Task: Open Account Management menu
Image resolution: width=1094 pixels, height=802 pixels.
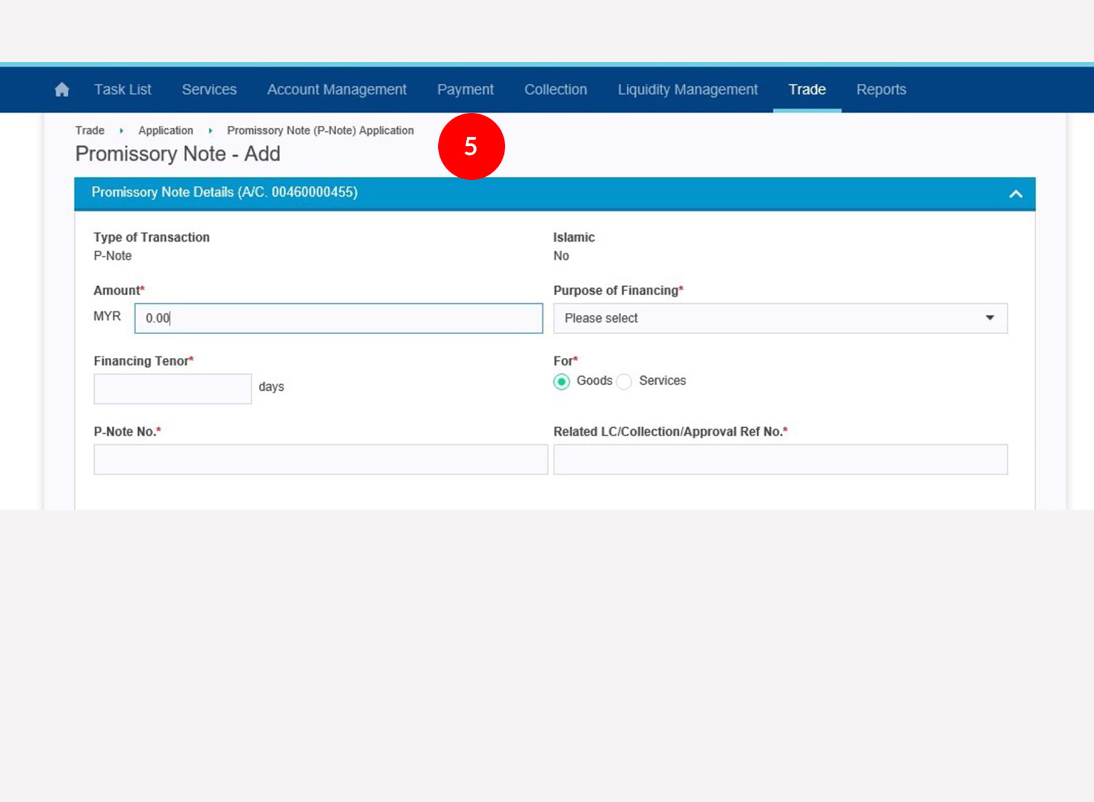Action: coord(337,90)
